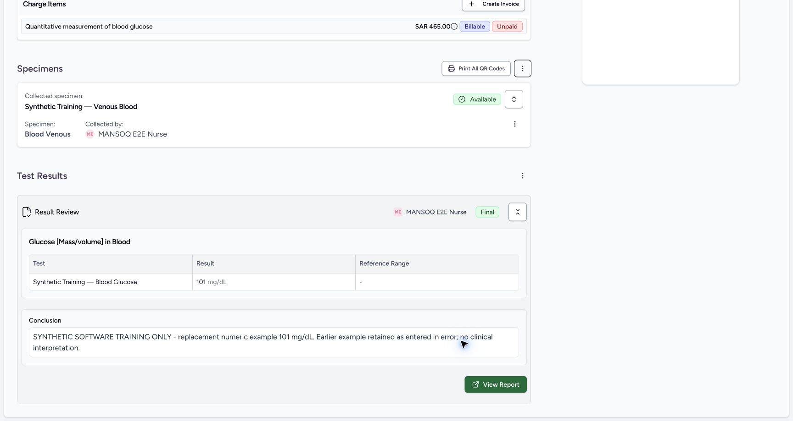The image size is (793, 422).
Task: Click the Billable badge
Action: coord(475,27)
